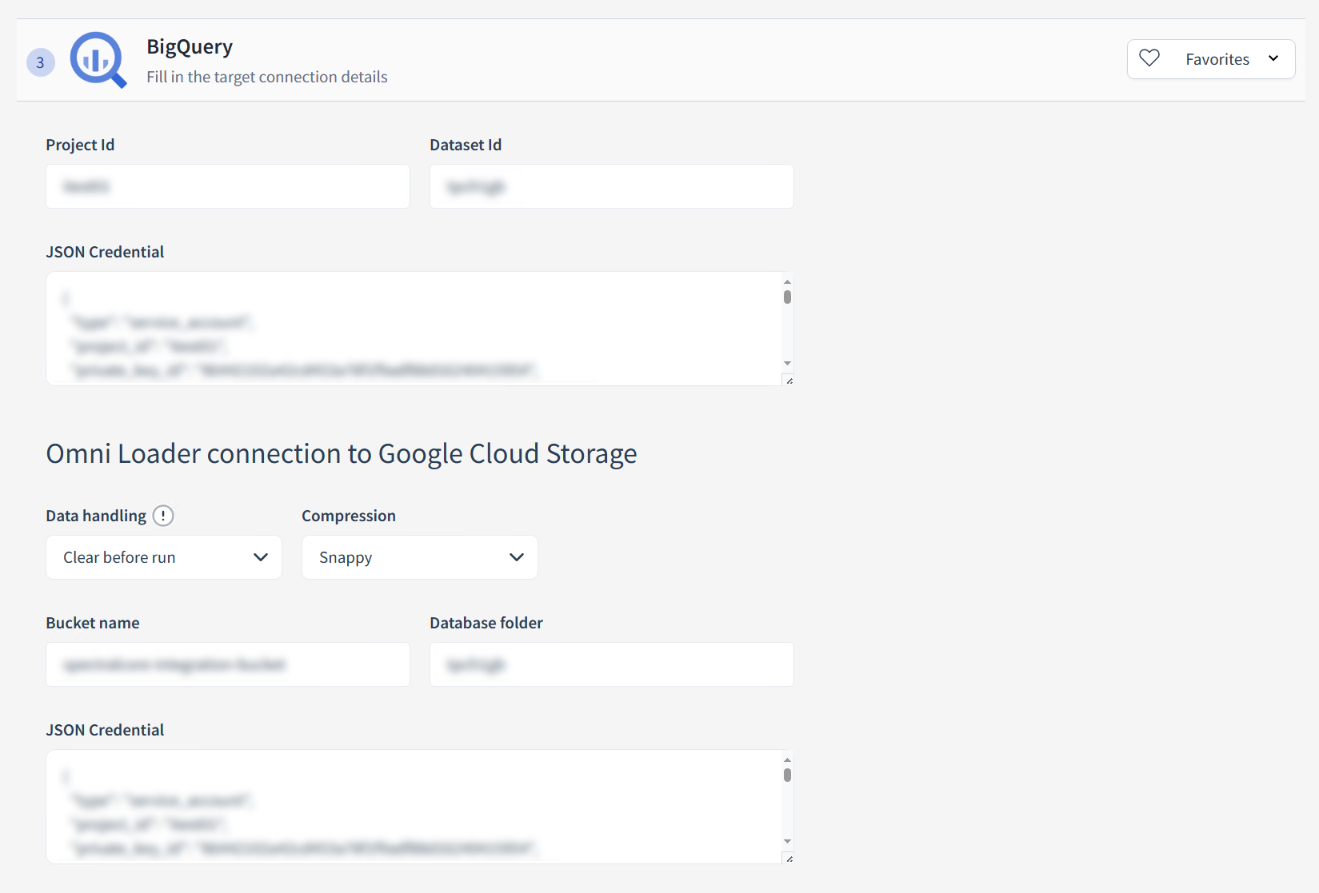Click the 'Compression' label
This screenshot has width=1319, height=893.
click(349, 516)
